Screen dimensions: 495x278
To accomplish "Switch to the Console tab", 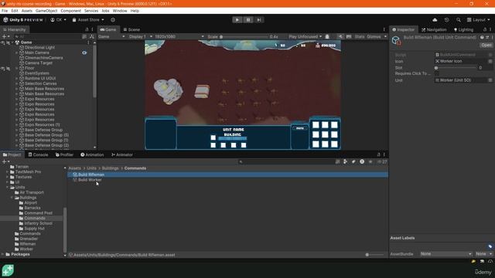I will pyautogui.click(x=38, y=154).
